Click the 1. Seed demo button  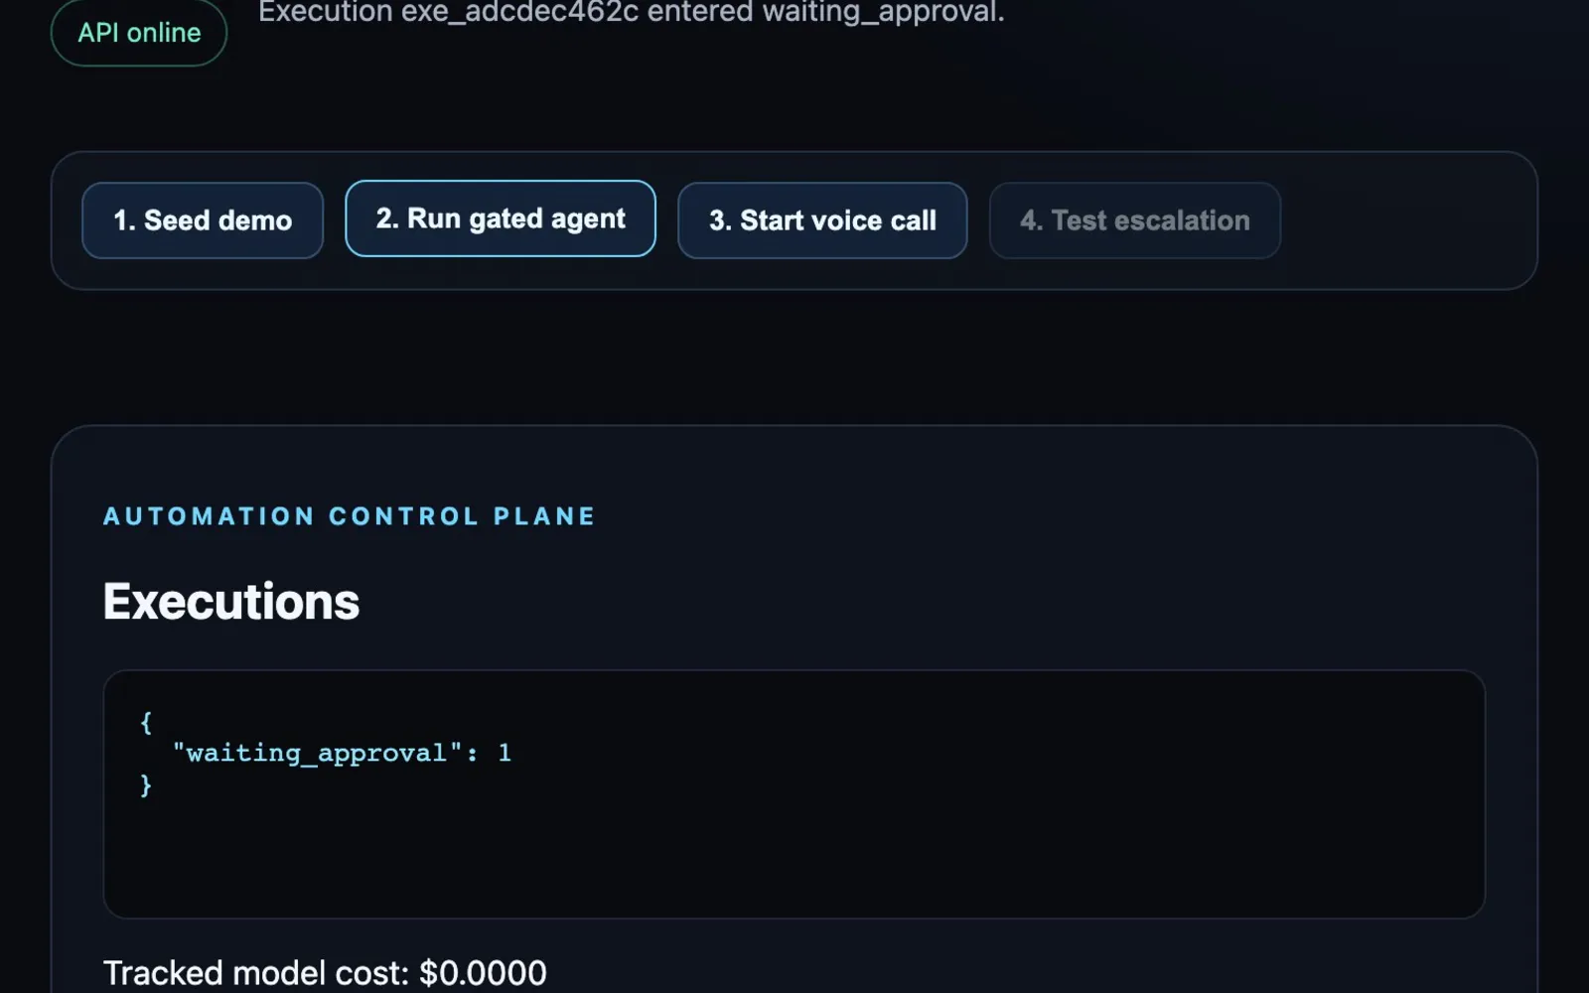(x=203, y=220)
